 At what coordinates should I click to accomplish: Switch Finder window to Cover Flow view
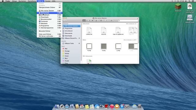coord(92,20)
